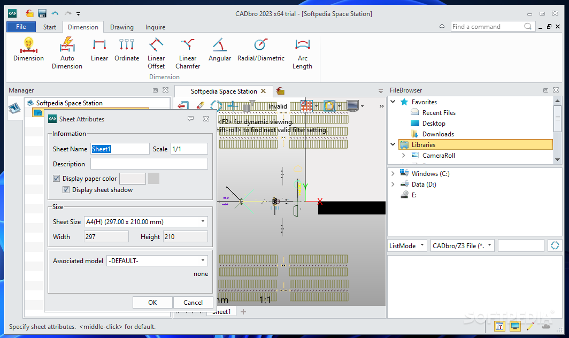Collapse the Libraries tree node
Viewport: 569px width, 338px height.
coord(393,144)
